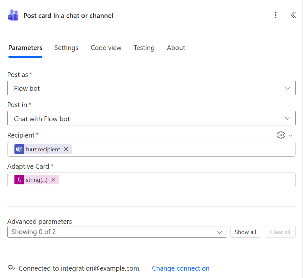Click the Change connection link
Image resolution: width=303 pixels, height=278 pixels.
tap(181, 268)
